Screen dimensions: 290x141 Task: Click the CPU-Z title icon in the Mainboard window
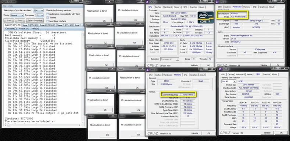(x=217, y=2)
